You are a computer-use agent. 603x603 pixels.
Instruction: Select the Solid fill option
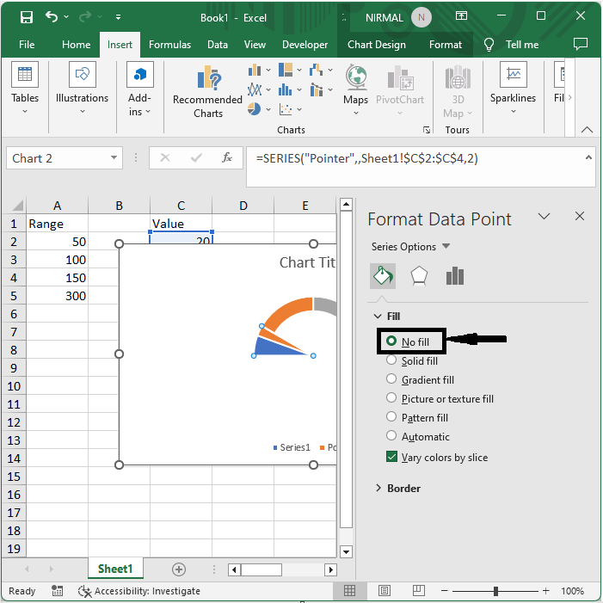412,360
